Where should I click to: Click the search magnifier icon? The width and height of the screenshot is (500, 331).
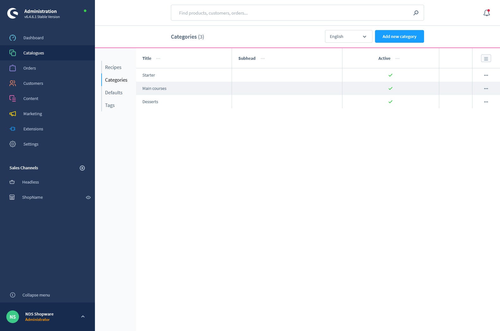coord(416,13)
